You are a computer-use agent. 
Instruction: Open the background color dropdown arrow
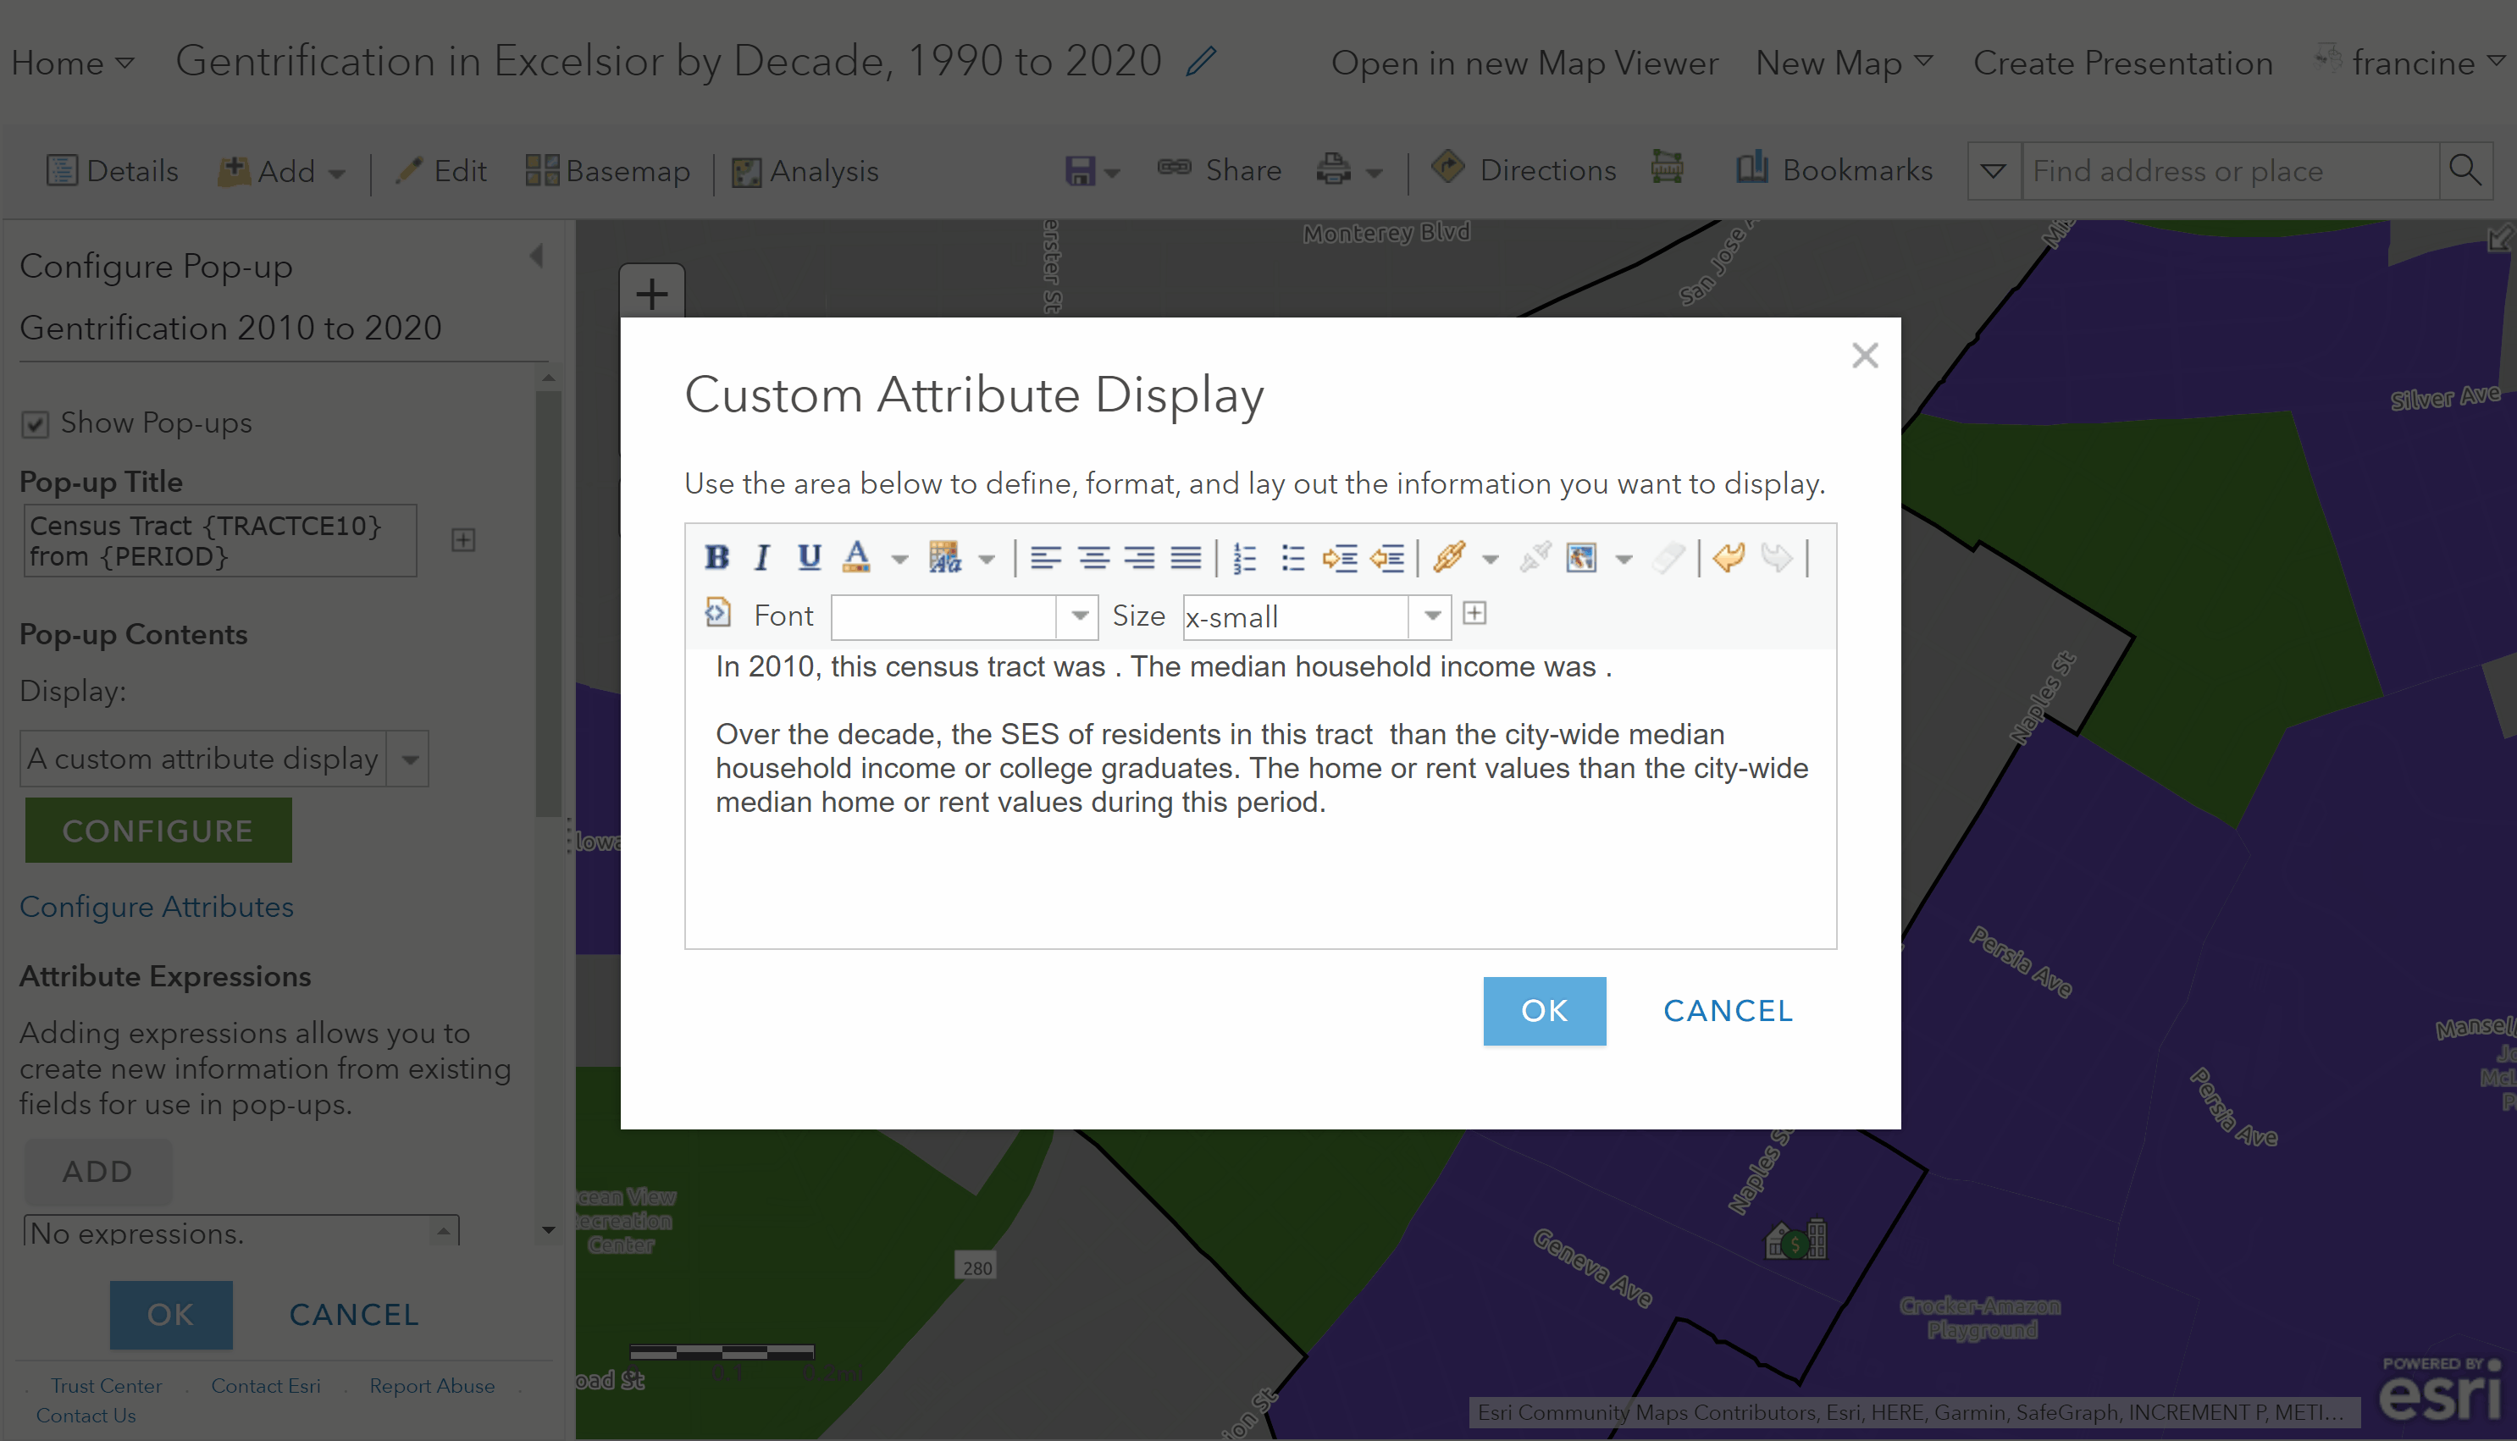pyautogui.click(x=987, y=559)
